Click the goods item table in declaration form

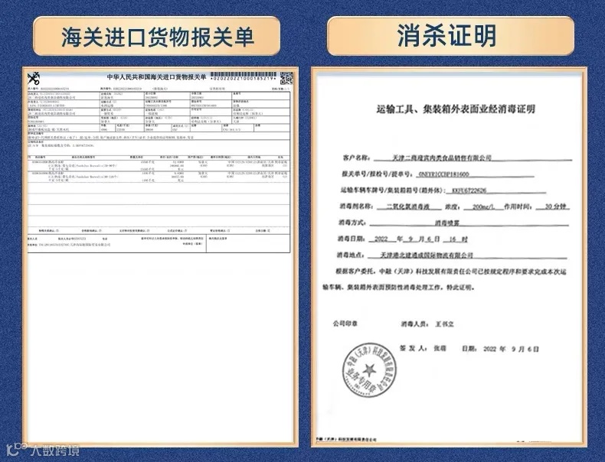point(159,170)
